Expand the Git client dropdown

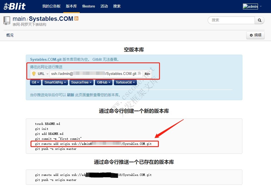[36, 82]
